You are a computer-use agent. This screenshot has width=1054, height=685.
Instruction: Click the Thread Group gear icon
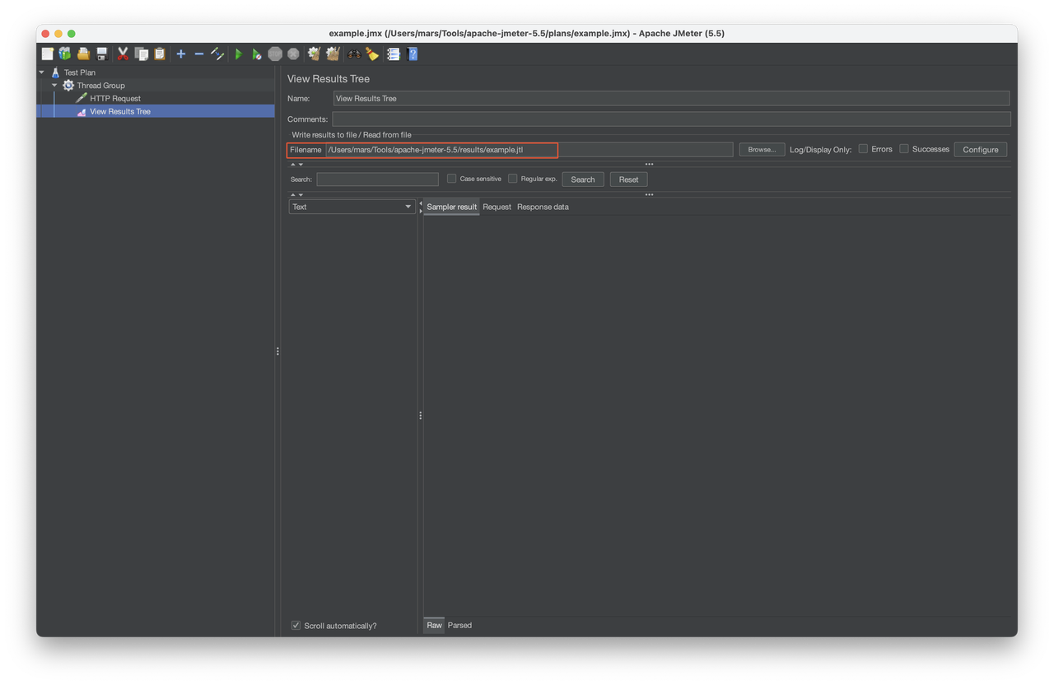[68, 86]
